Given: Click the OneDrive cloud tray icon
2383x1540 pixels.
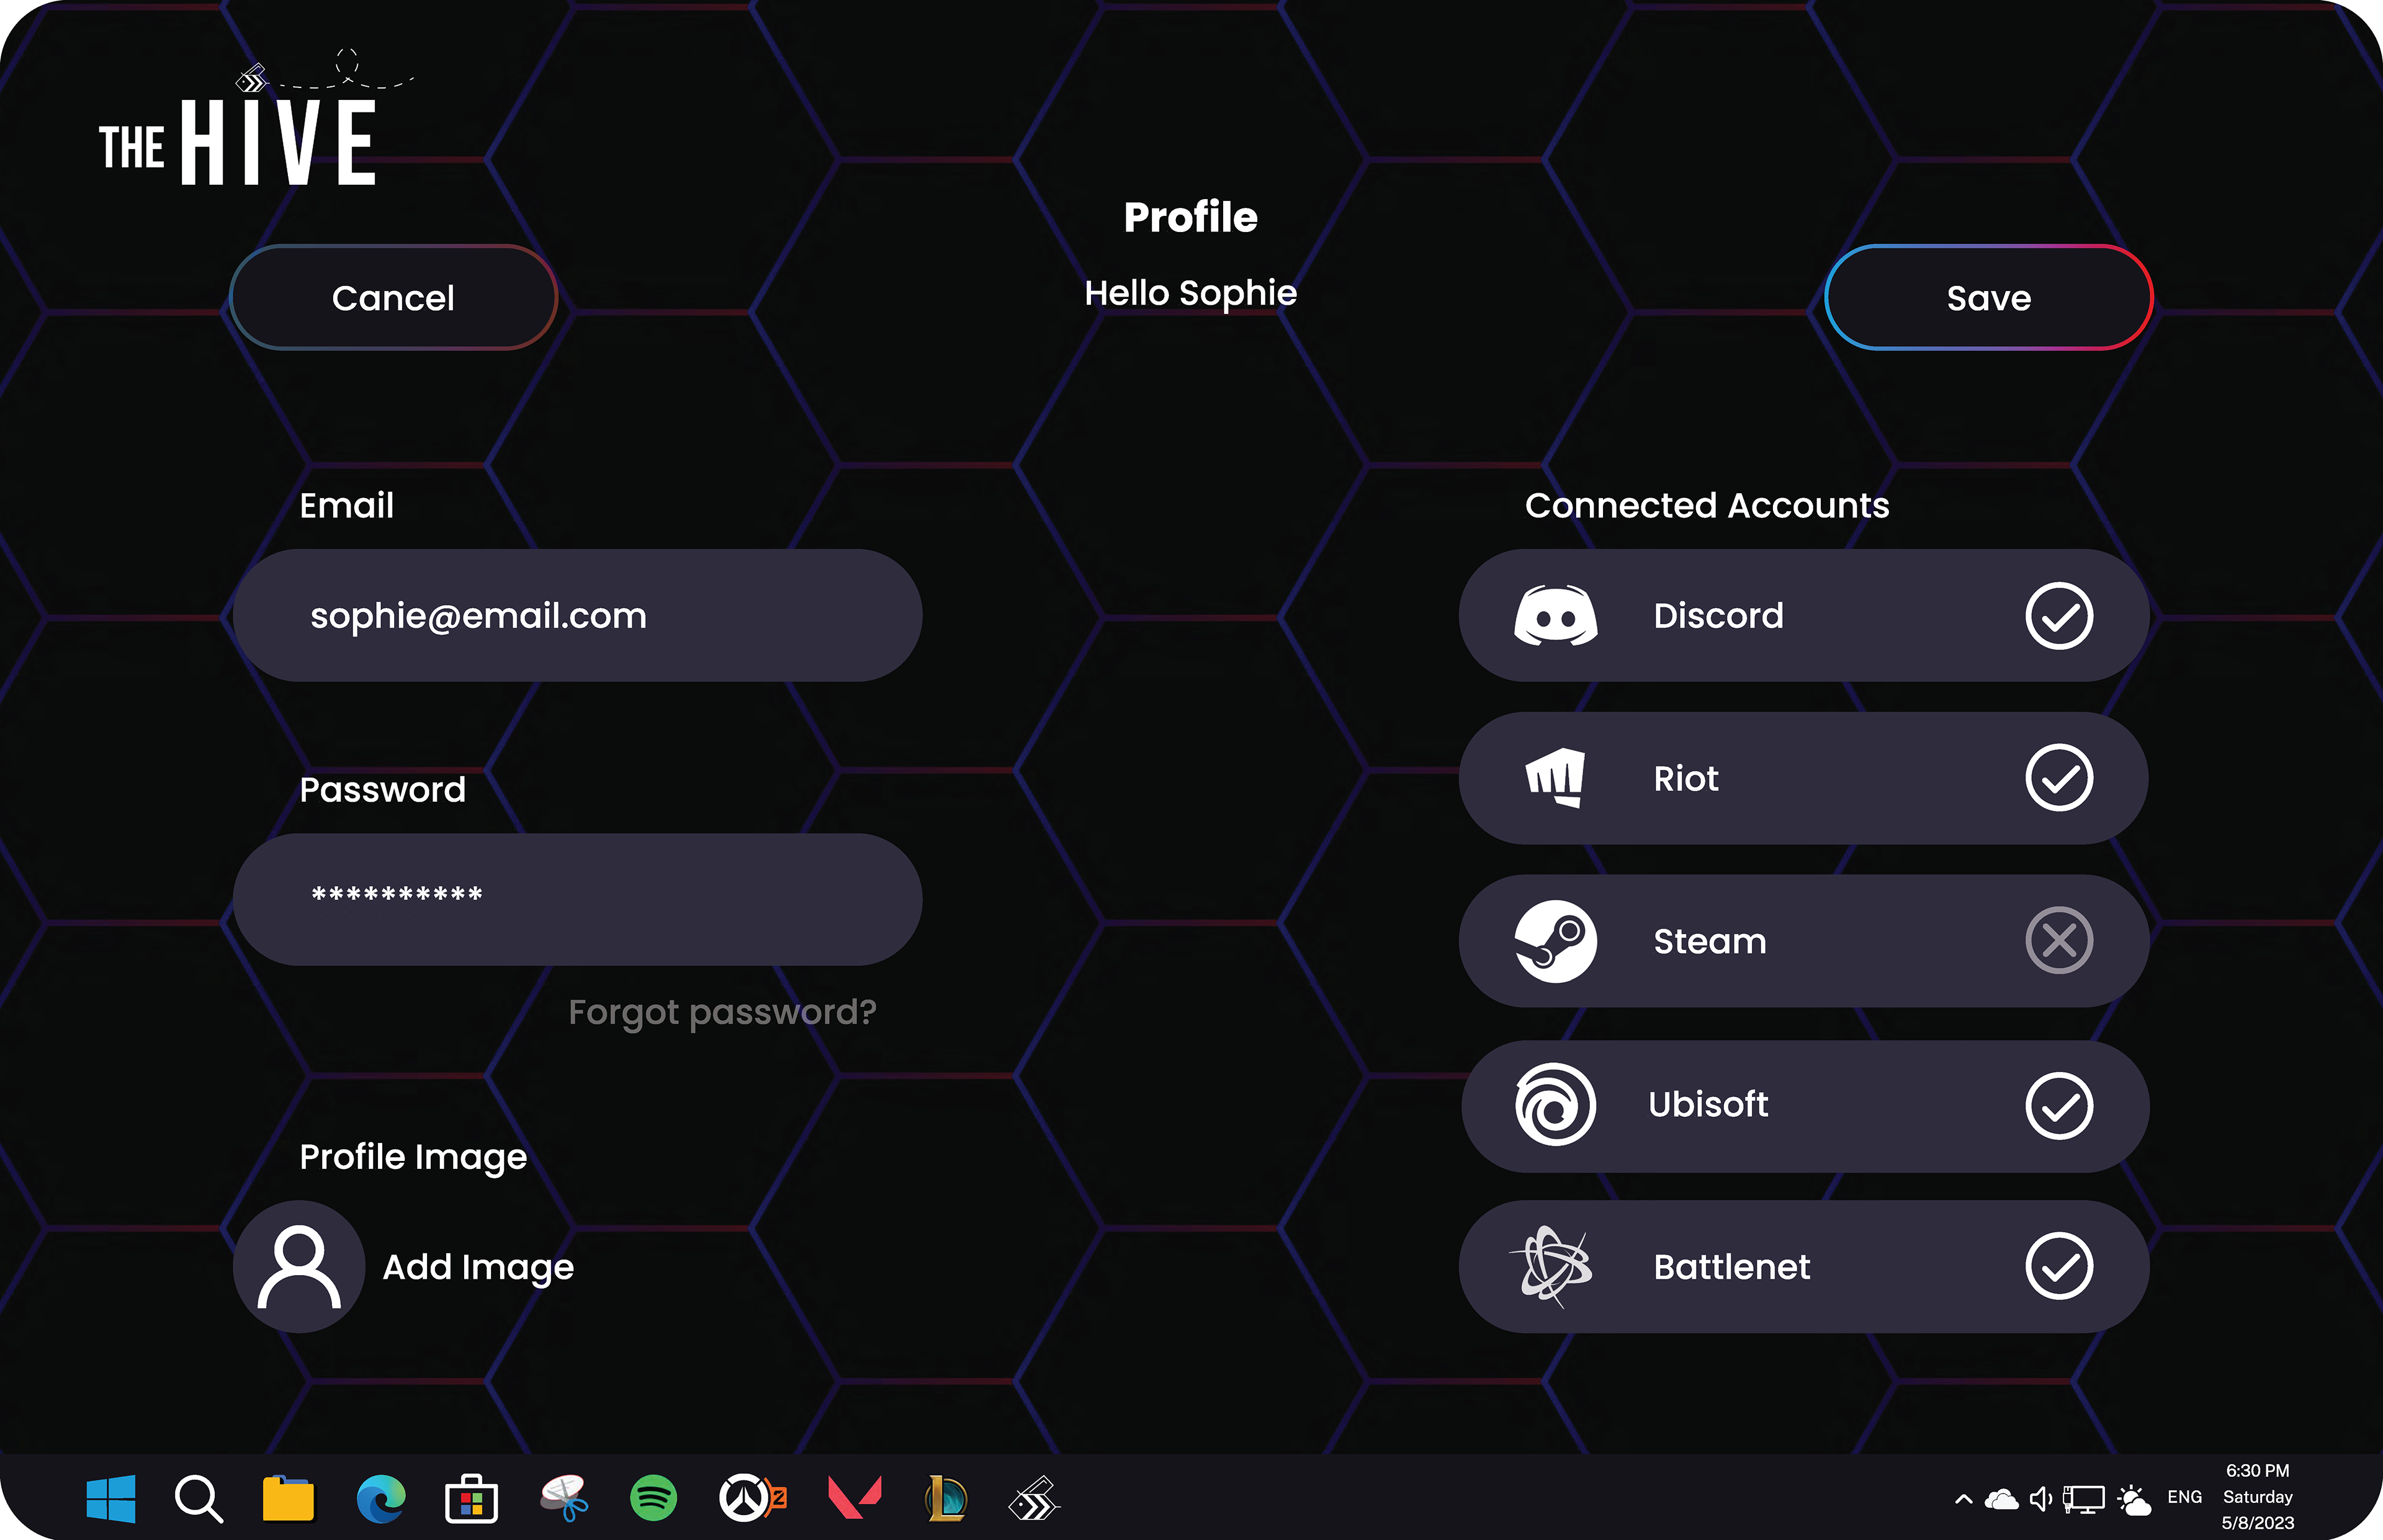Looking at the screenshot, I should [2001, 1499].
